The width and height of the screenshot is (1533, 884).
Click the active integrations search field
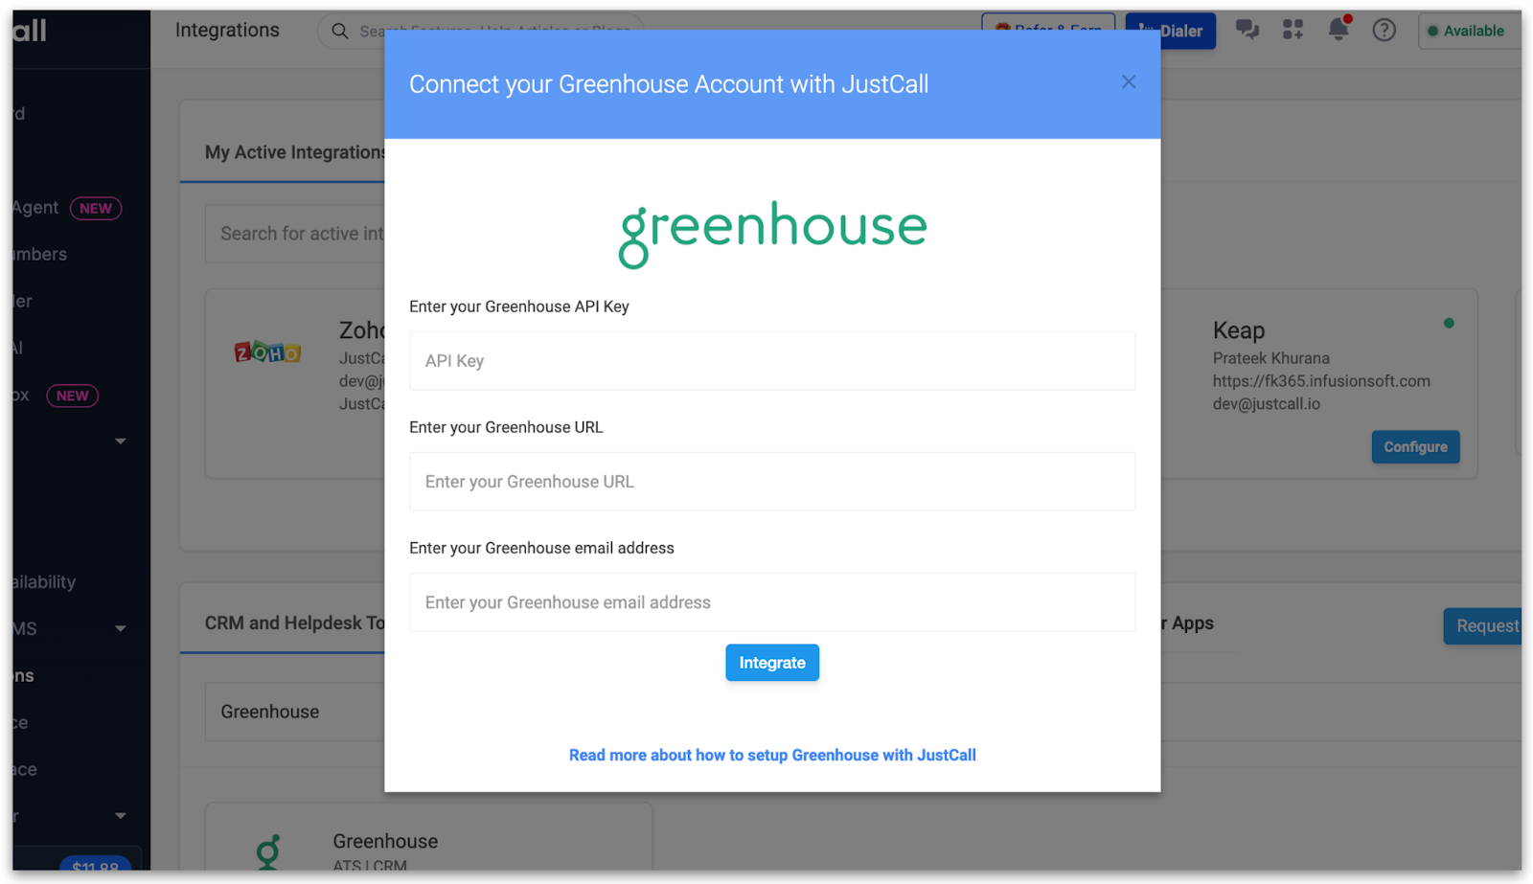click(295, 234)
